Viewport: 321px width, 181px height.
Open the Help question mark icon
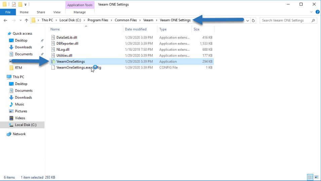pos(318,12)
